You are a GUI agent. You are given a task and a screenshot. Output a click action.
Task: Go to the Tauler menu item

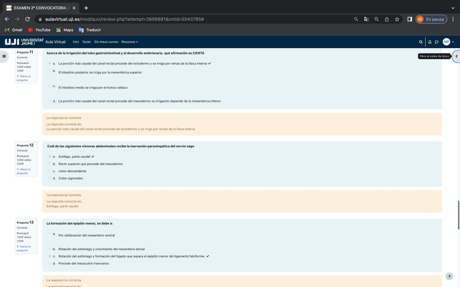[86, 42]
